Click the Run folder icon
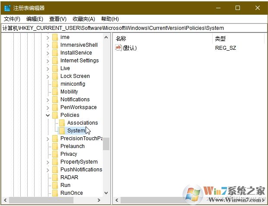The height and width of the screenshot is (206, 268). [55, 185]
